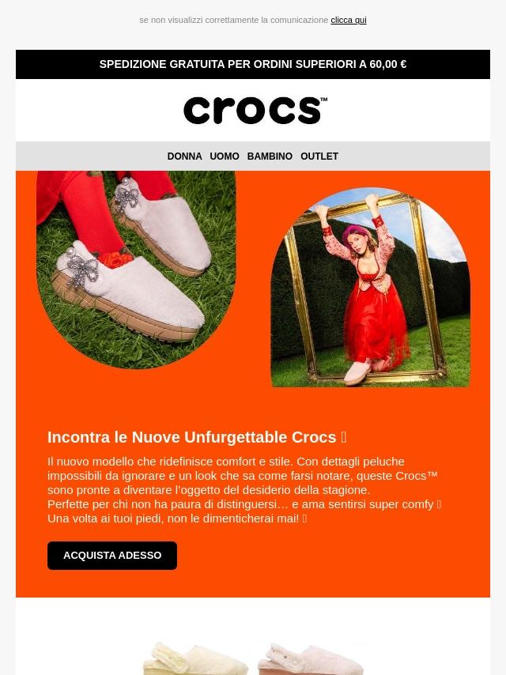Open the BAMBINO section
The height and width of the screenshot is (675, 506).
coord(270,156)
